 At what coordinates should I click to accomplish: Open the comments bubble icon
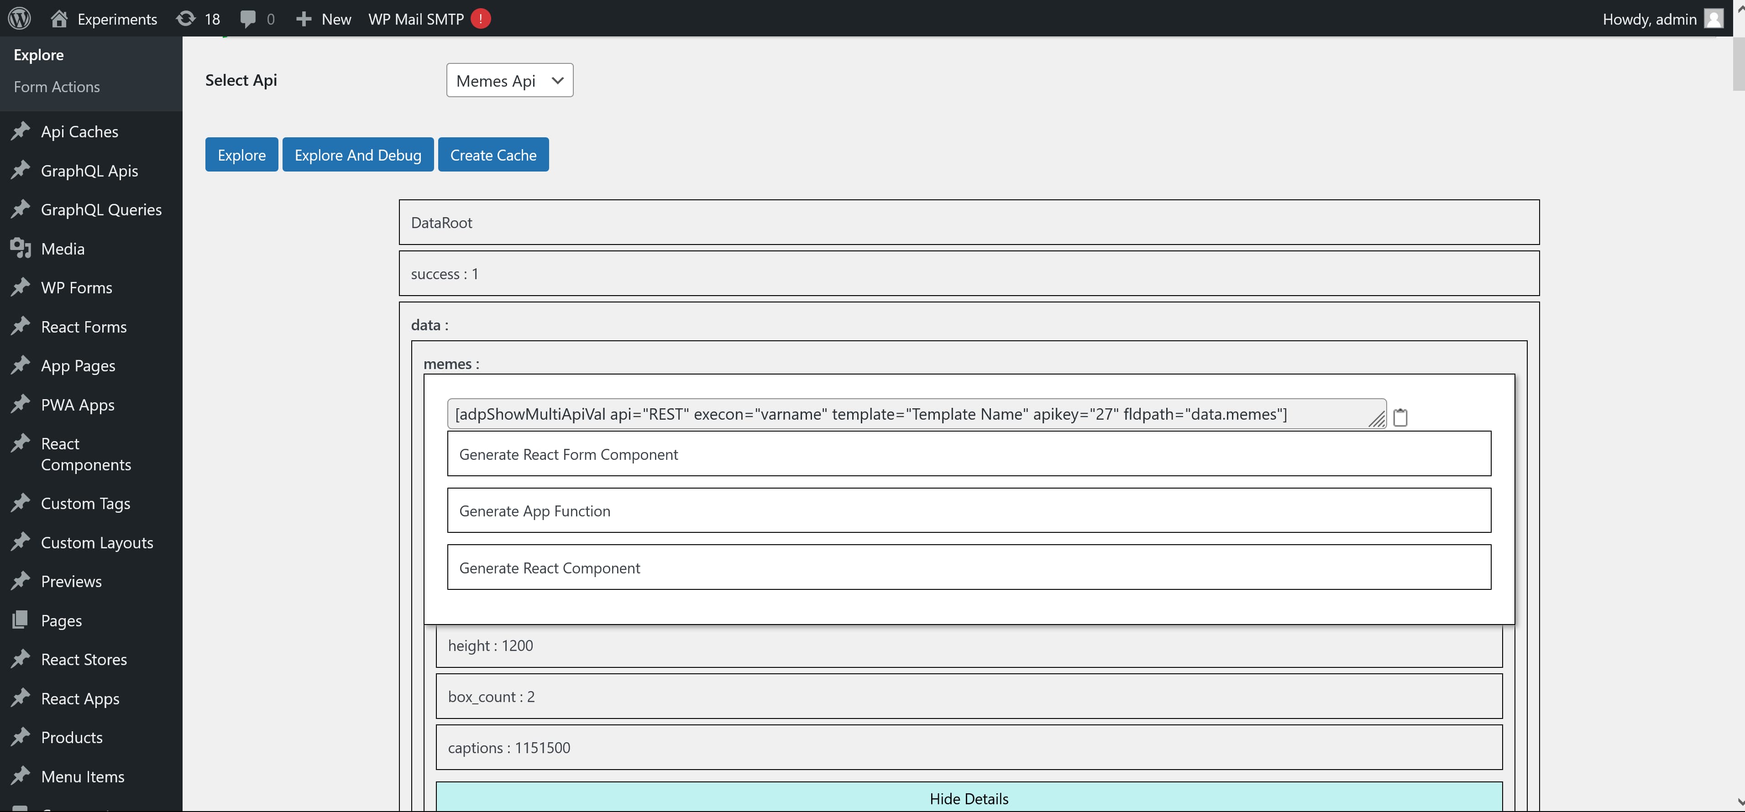[x=248, y=18]
